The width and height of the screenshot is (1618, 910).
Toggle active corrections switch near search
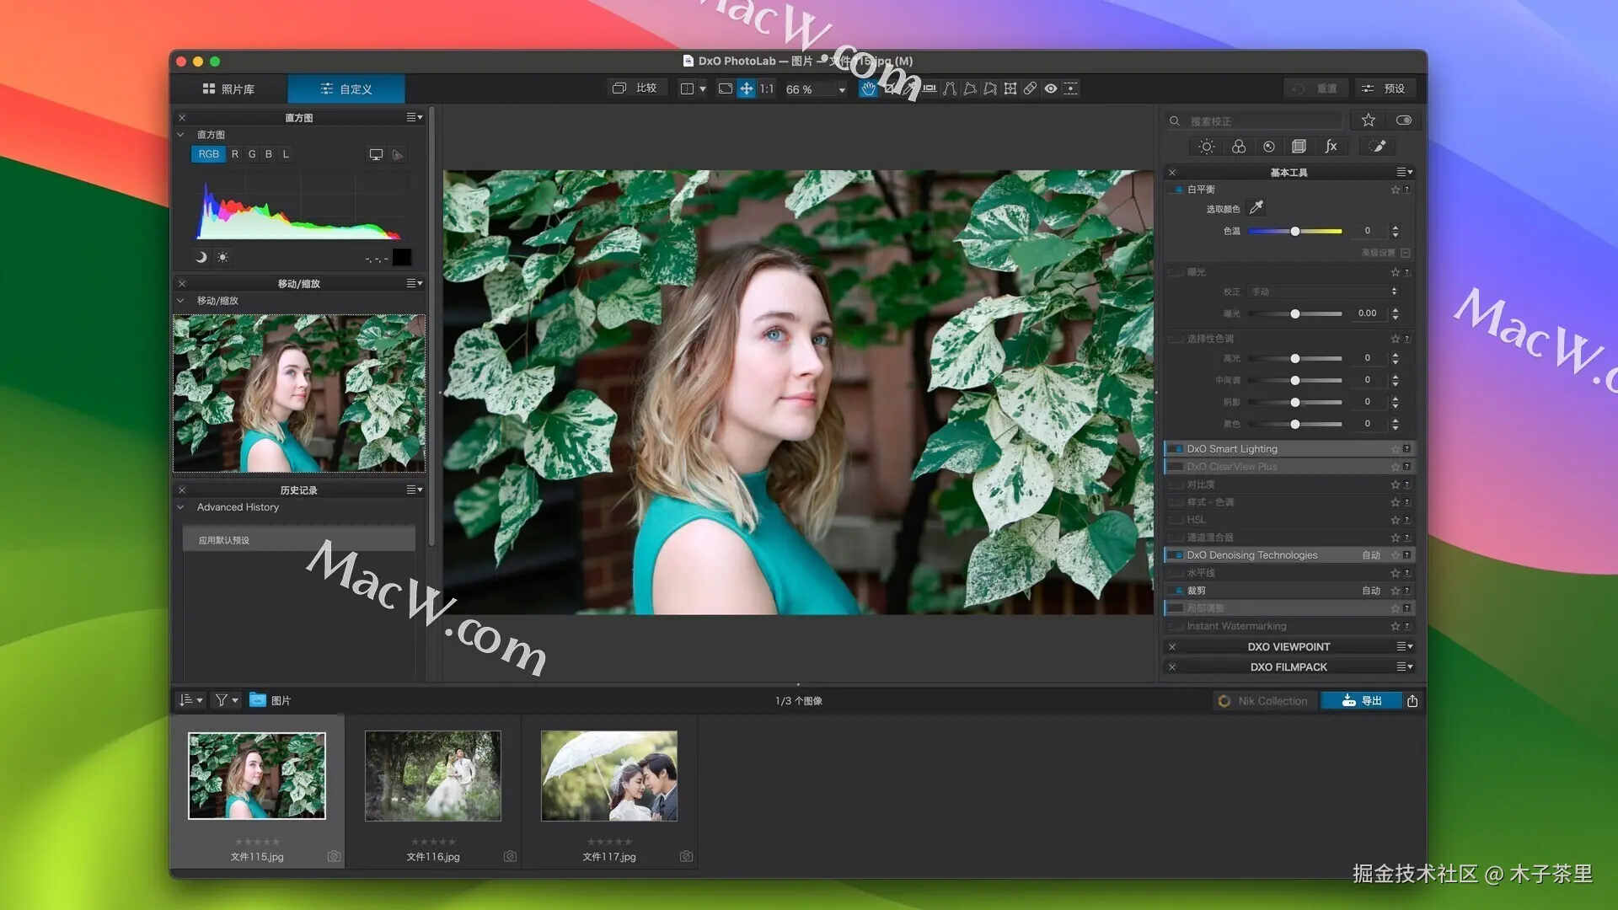click(x=1404, y=120)
